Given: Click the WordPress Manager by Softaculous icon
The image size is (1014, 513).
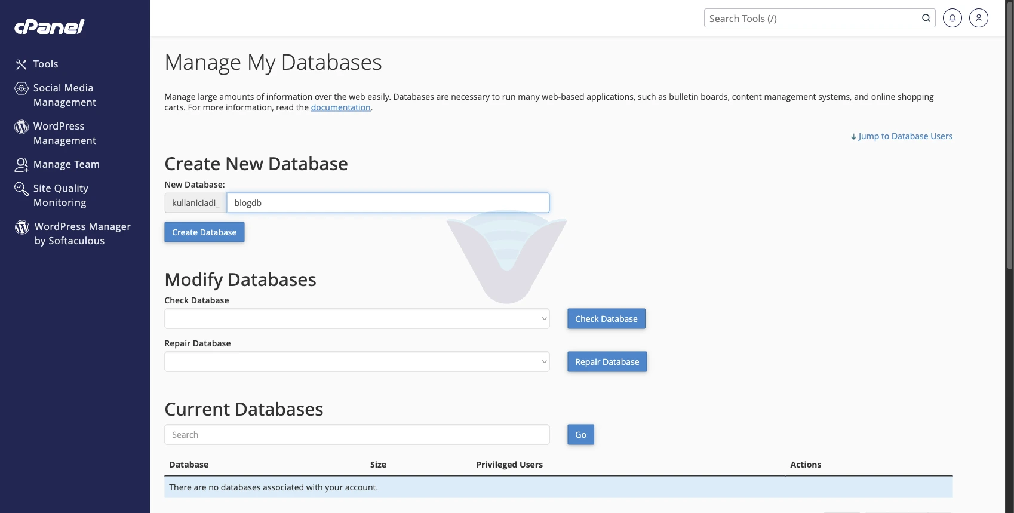Looking at the screenshot, I should 22,227.
